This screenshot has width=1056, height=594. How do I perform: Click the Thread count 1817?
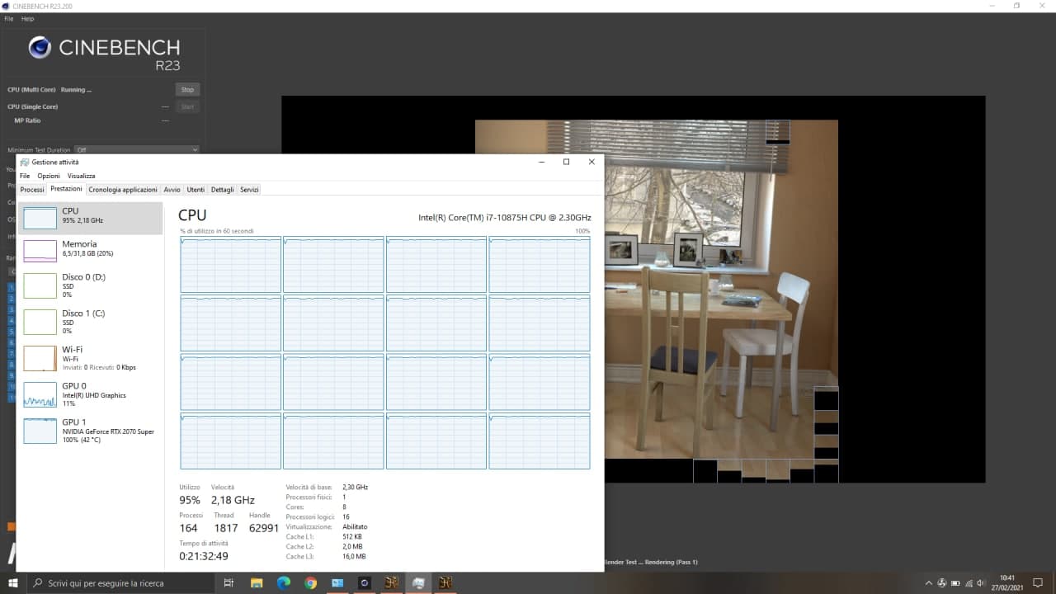click(226, 528)
